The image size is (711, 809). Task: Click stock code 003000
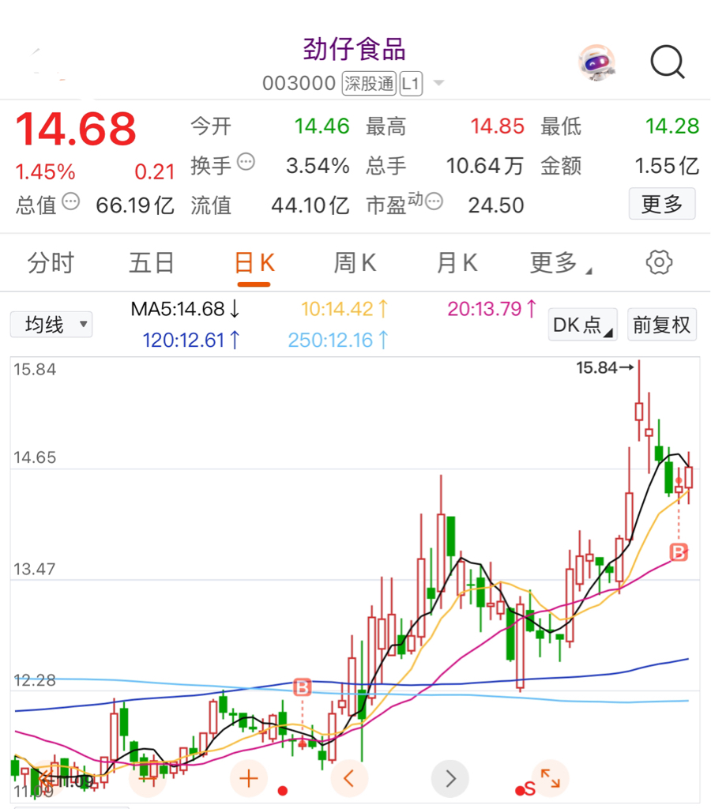(299, 83)
